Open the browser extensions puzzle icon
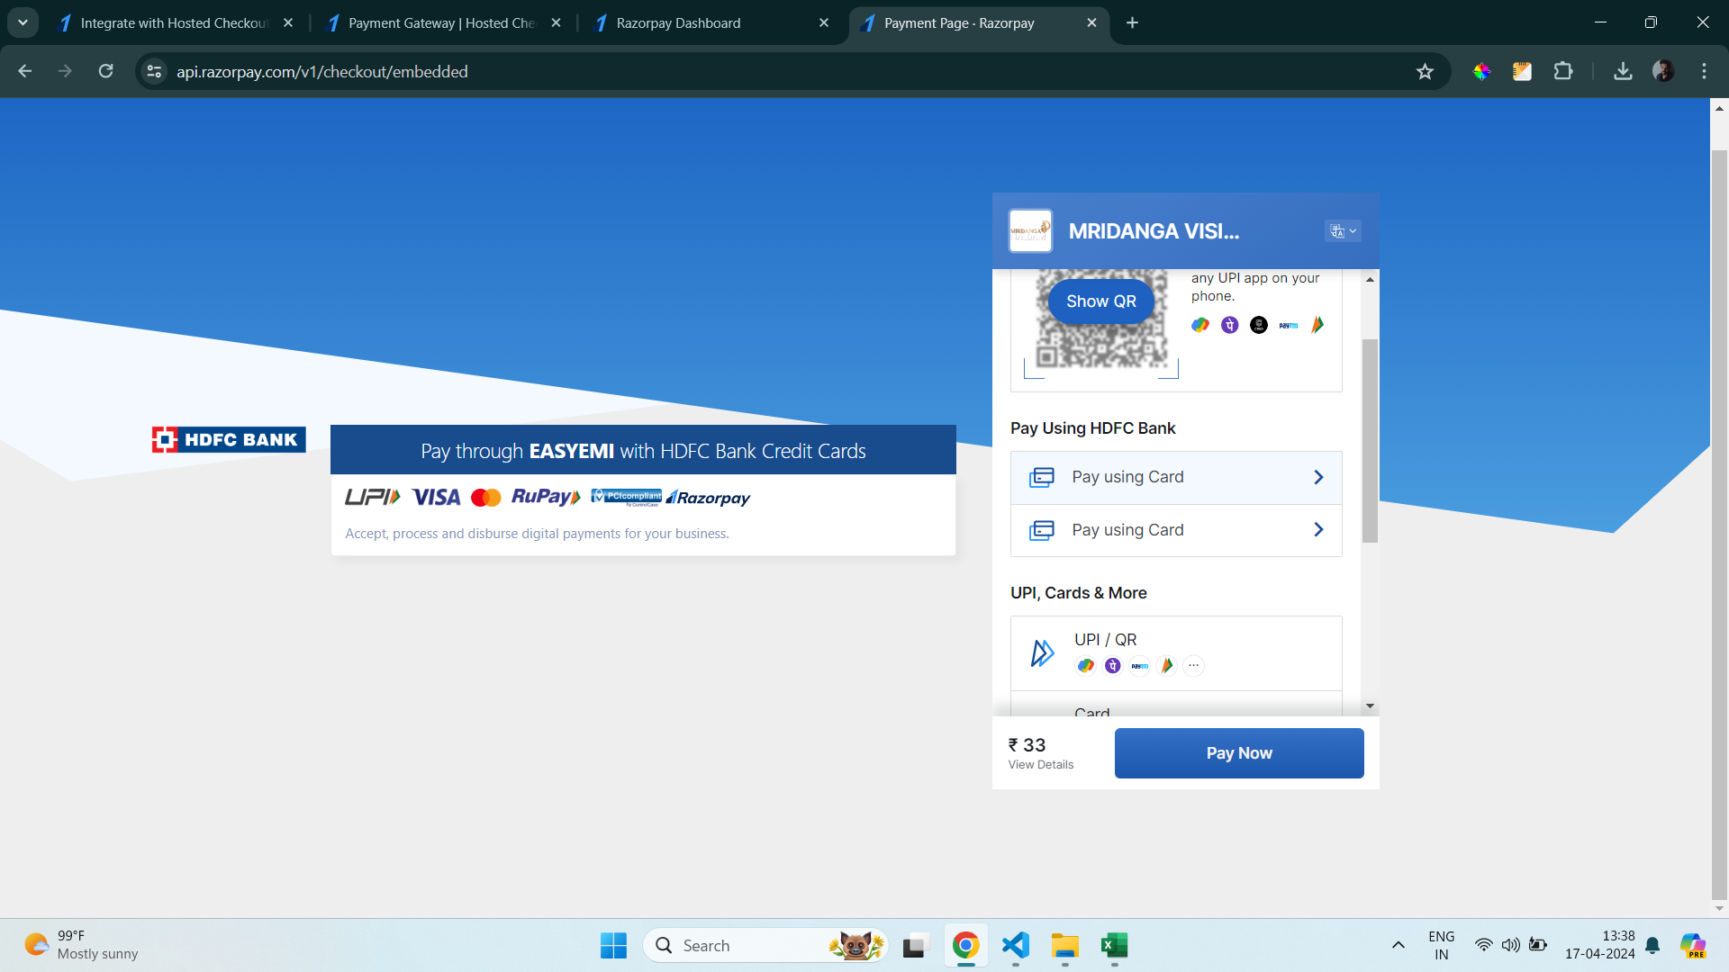1729x972 pixels. click(x=1563, y=72)
